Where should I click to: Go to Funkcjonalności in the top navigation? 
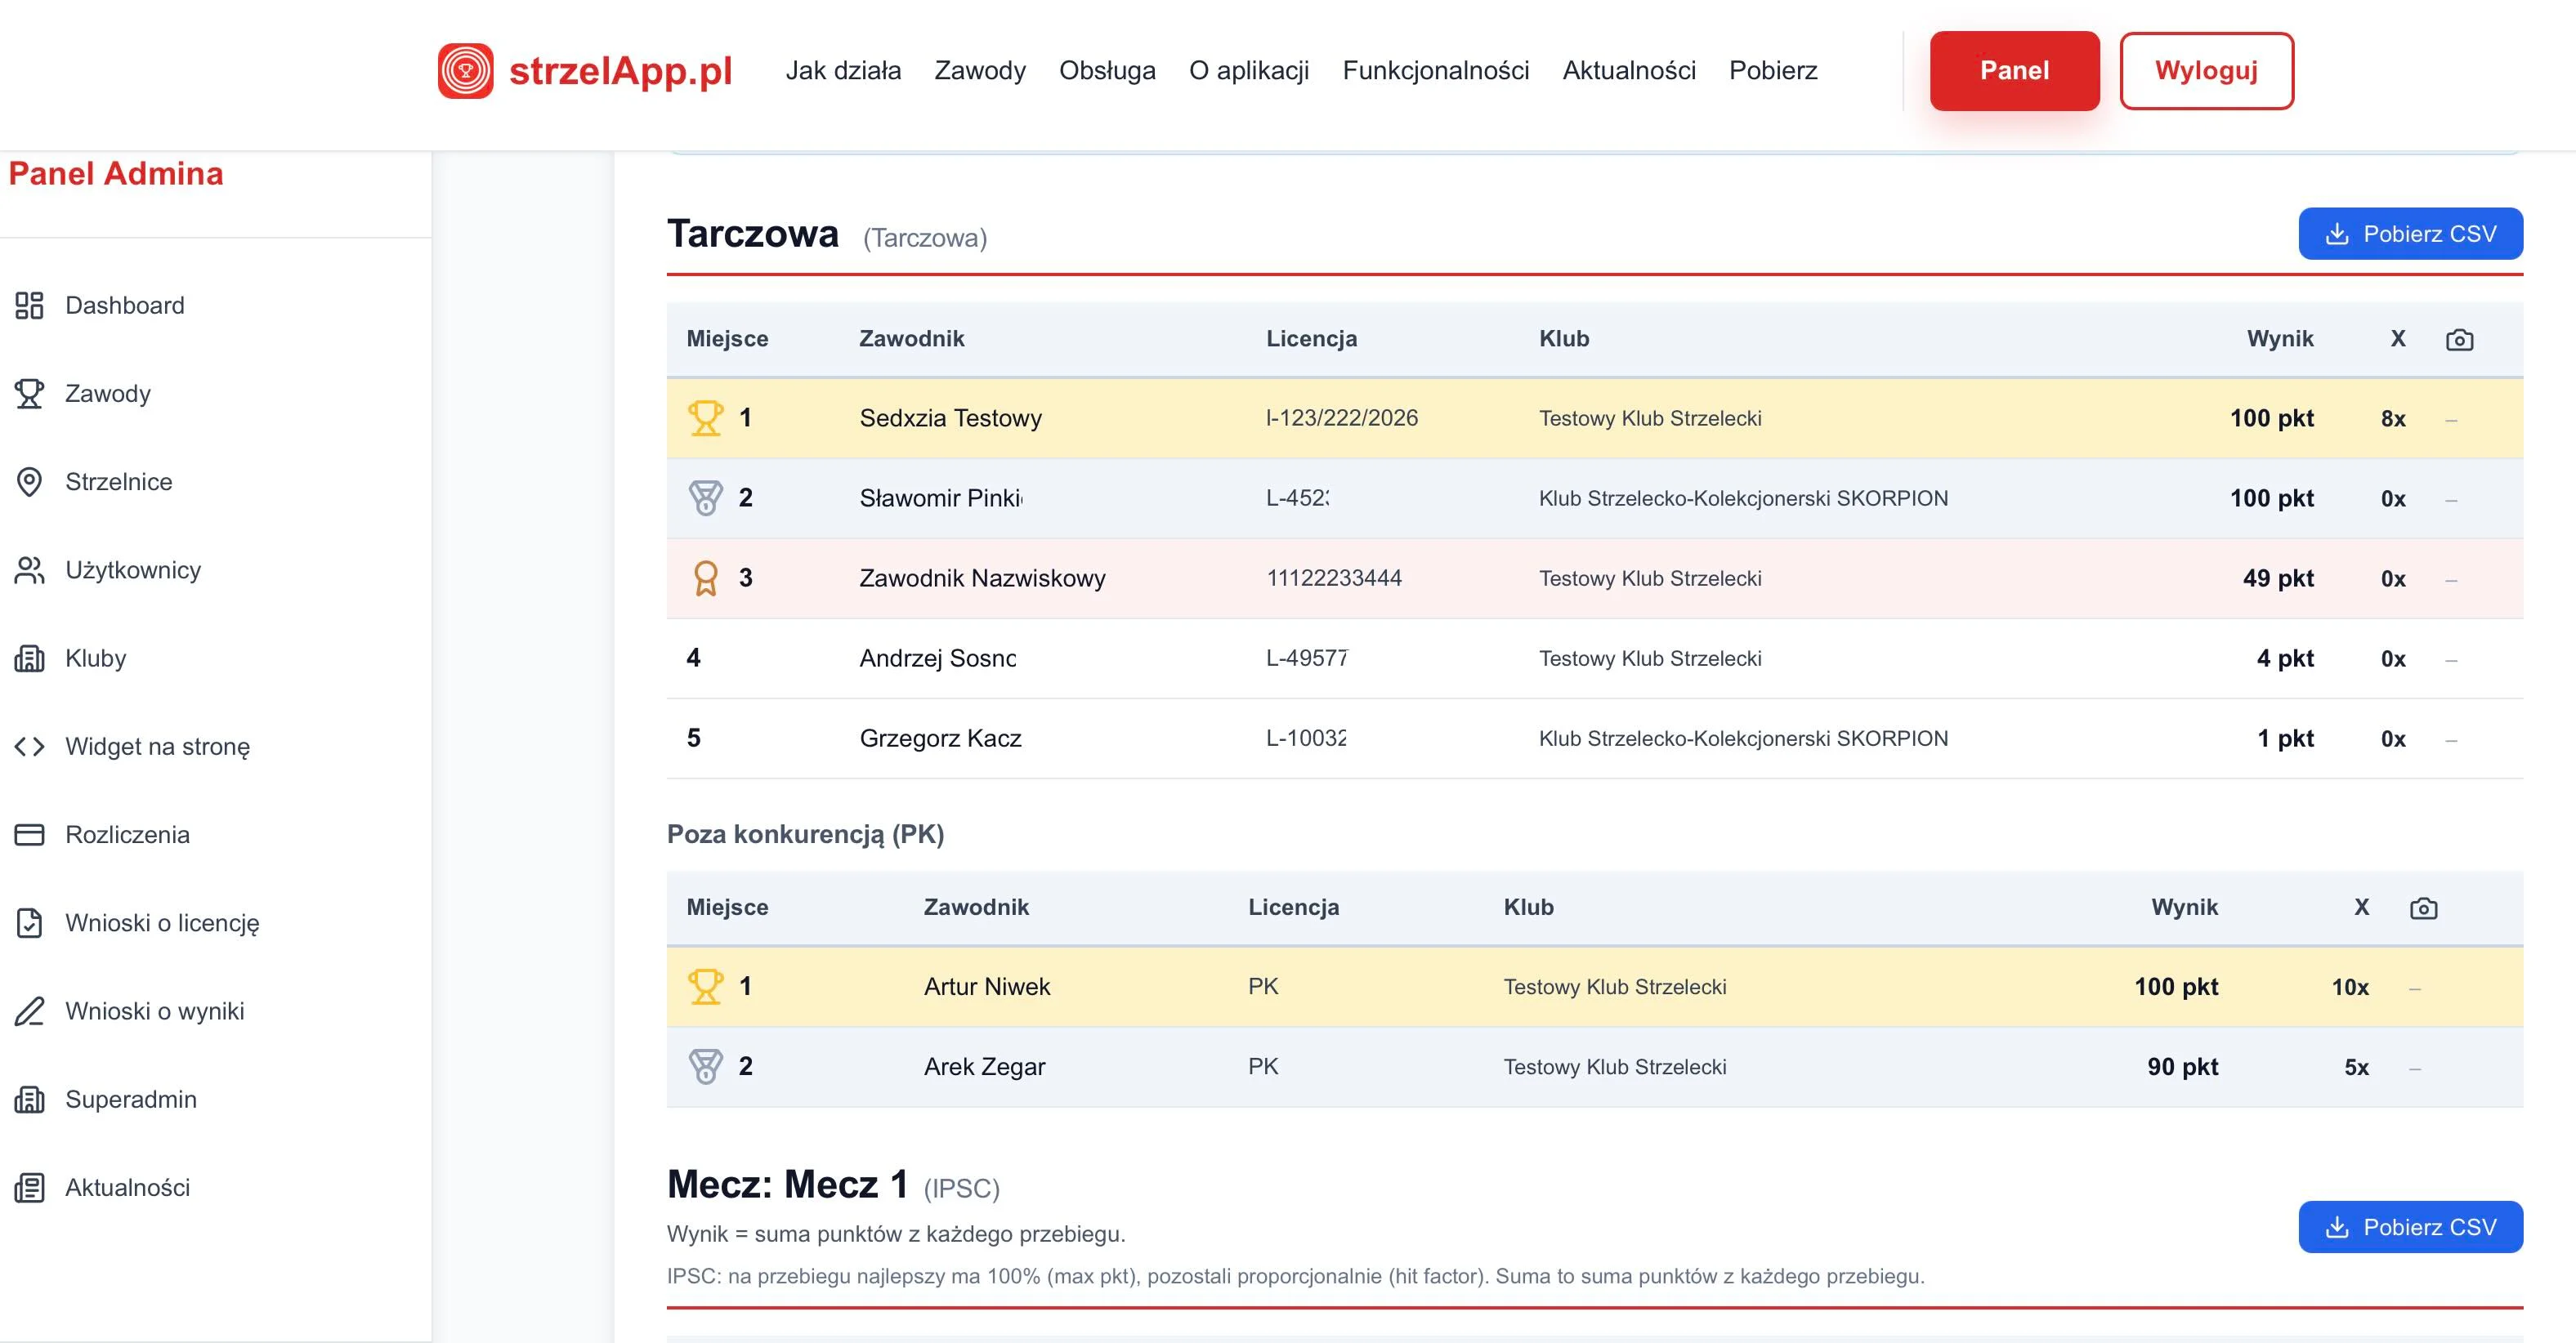(1435, 71)
